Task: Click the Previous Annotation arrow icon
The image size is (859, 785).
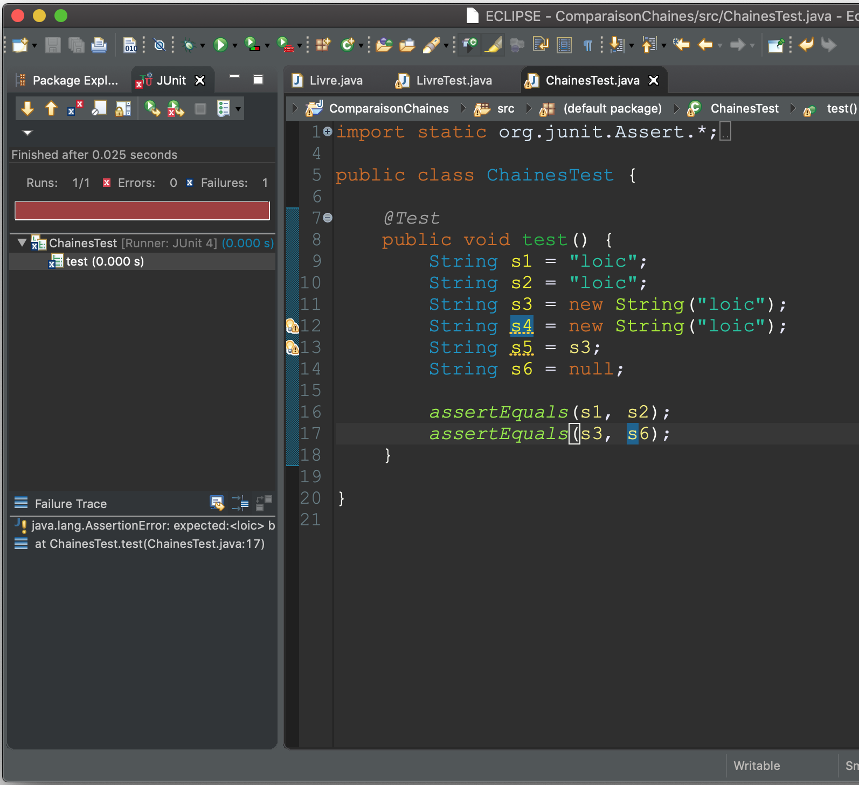Action: click(x=649, y=45)
